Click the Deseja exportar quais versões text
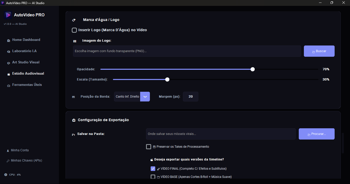 (189, 159)
